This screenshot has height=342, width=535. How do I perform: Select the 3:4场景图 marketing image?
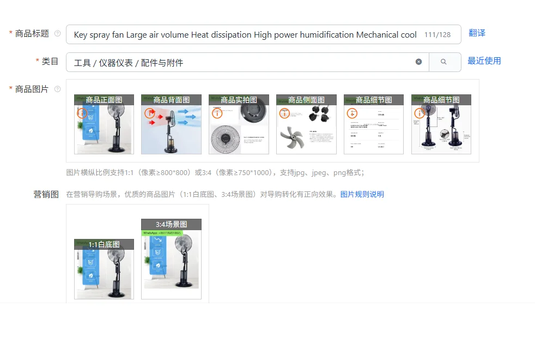tap(171, 259)
